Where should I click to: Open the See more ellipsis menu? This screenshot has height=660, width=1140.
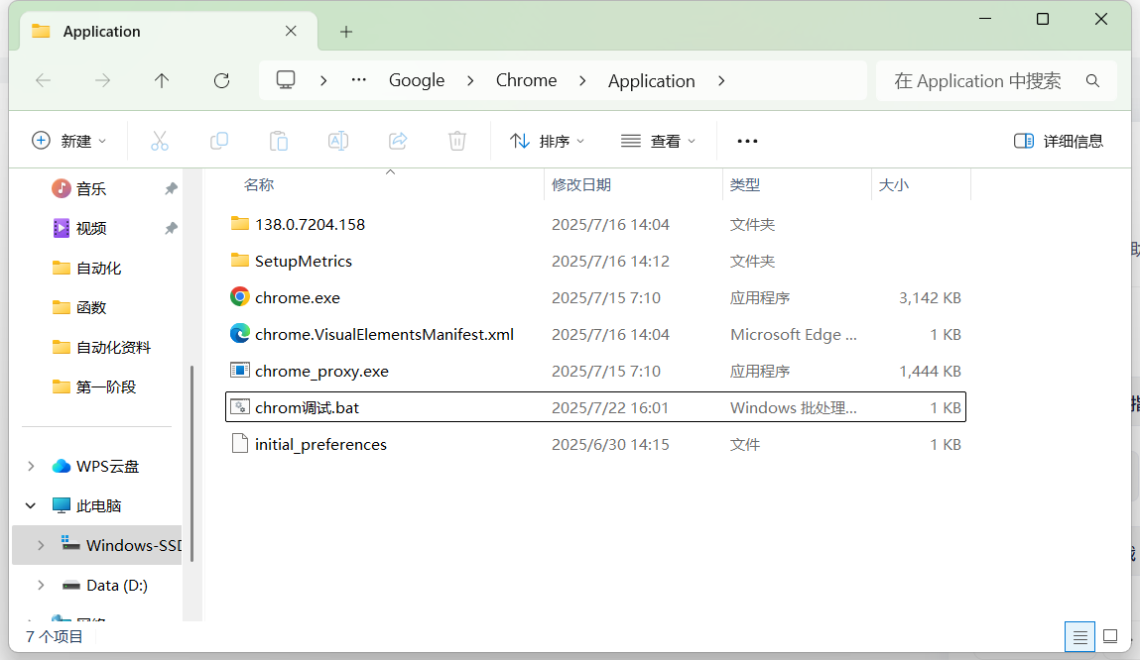(x=746, y=140)
